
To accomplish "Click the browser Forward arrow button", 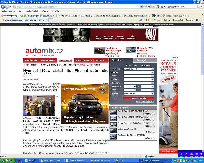I will (x=7, y=7).
